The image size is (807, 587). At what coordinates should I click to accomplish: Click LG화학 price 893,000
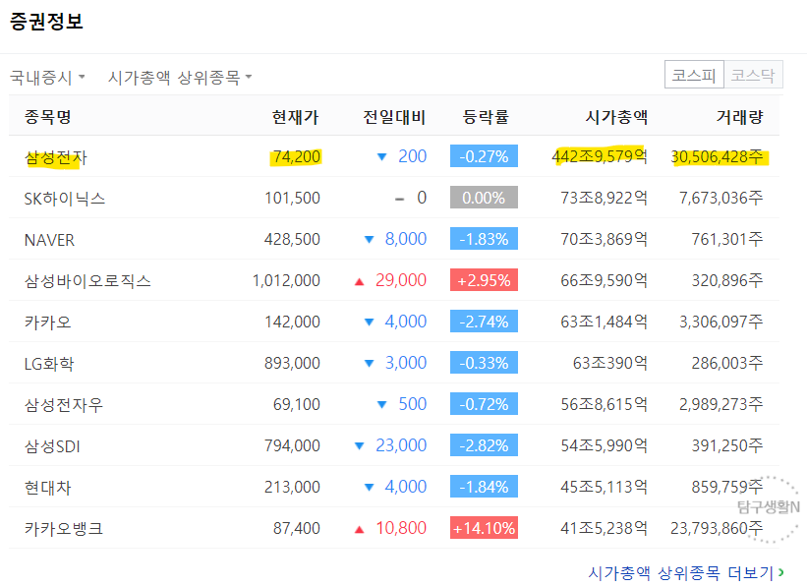pos(292,363)
